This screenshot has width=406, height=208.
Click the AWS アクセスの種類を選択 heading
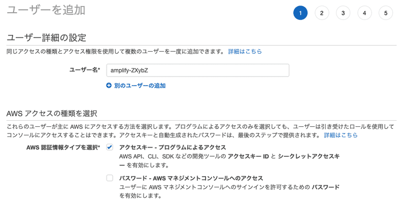52,113
